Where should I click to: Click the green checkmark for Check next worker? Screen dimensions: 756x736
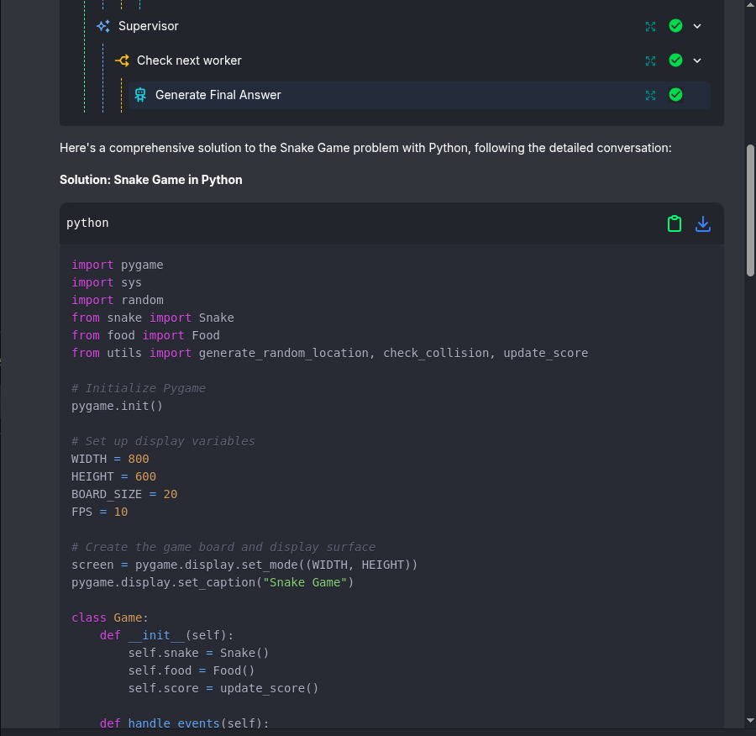tap(675, 60)
